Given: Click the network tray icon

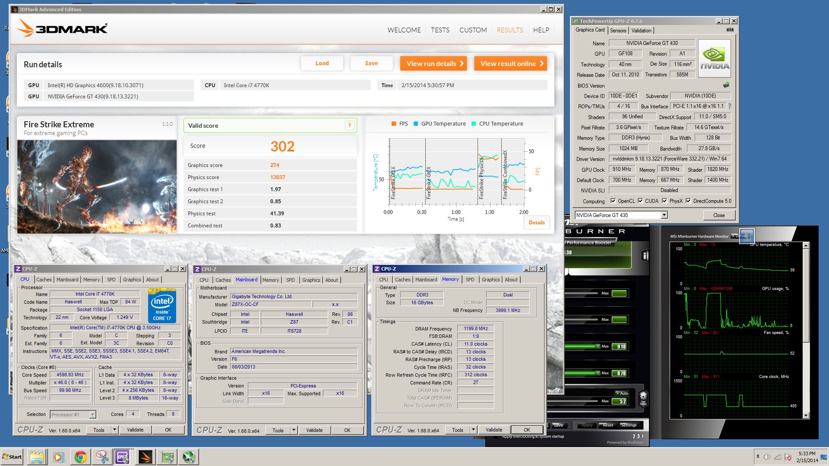Looking at the screenshot, I should click(x=777, y=457).
